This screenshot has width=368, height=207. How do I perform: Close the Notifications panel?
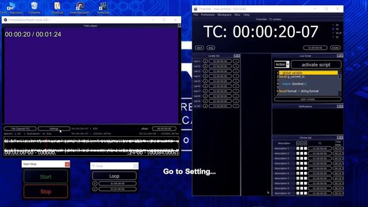coord(342,106)
